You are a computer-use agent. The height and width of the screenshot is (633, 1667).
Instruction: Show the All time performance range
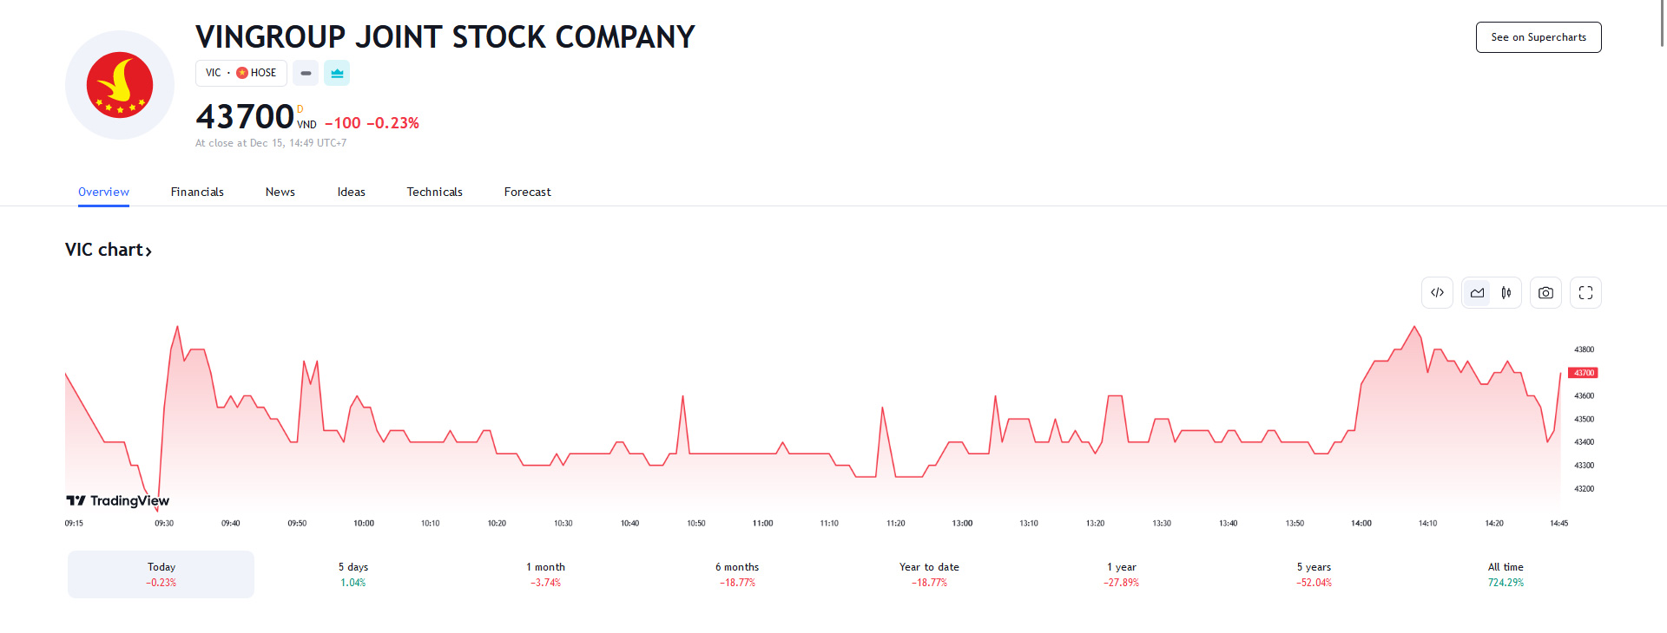pyautogui.click(x=1506, y=574)
